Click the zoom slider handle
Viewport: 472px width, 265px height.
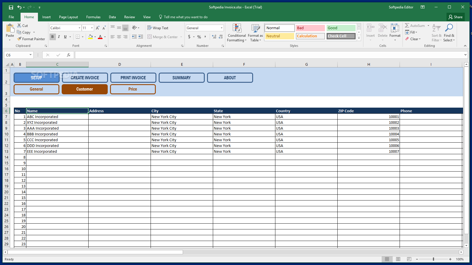[x=433, y=259]
